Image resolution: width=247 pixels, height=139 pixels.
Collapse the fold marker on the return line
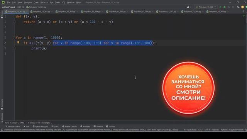[15, 22]
